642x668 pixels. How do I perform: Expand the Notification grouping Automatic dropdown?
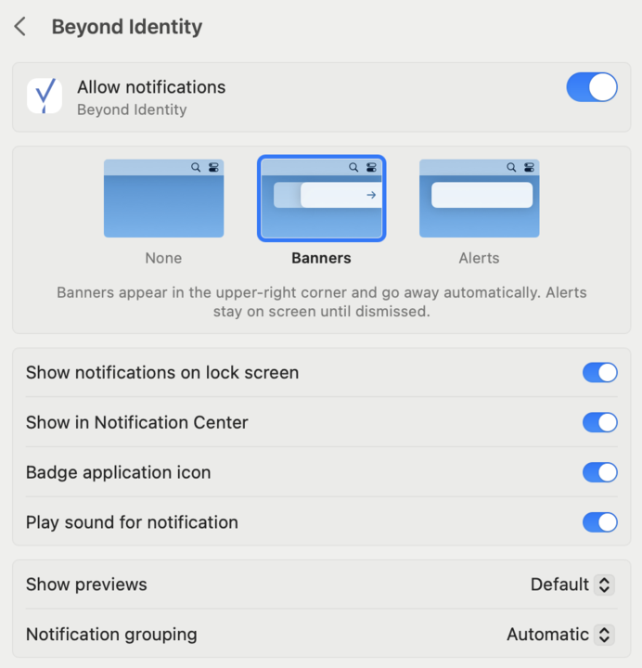pyautogui.click(x=559, y=635)
